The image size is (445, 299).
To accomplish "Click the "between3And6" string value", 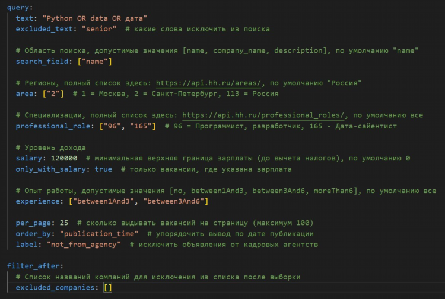I will click(x=173, y=201).
